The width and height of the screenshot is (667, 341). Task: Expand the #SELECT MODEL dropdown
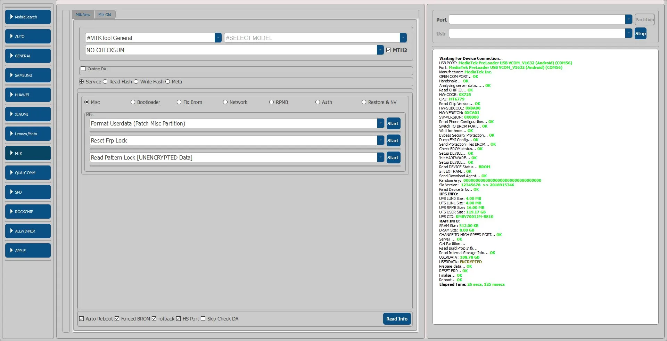(403, 38)
